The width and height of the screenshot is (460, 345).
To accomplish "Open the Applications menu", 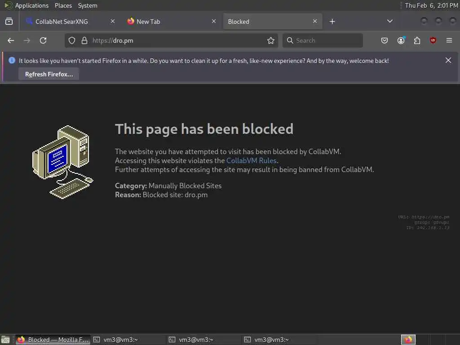I will point(32,5).
